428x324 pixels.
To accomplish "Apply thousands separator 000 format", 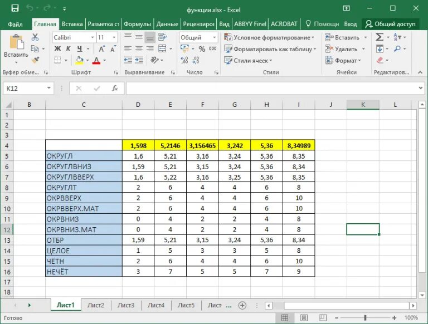I will (213, 49).
